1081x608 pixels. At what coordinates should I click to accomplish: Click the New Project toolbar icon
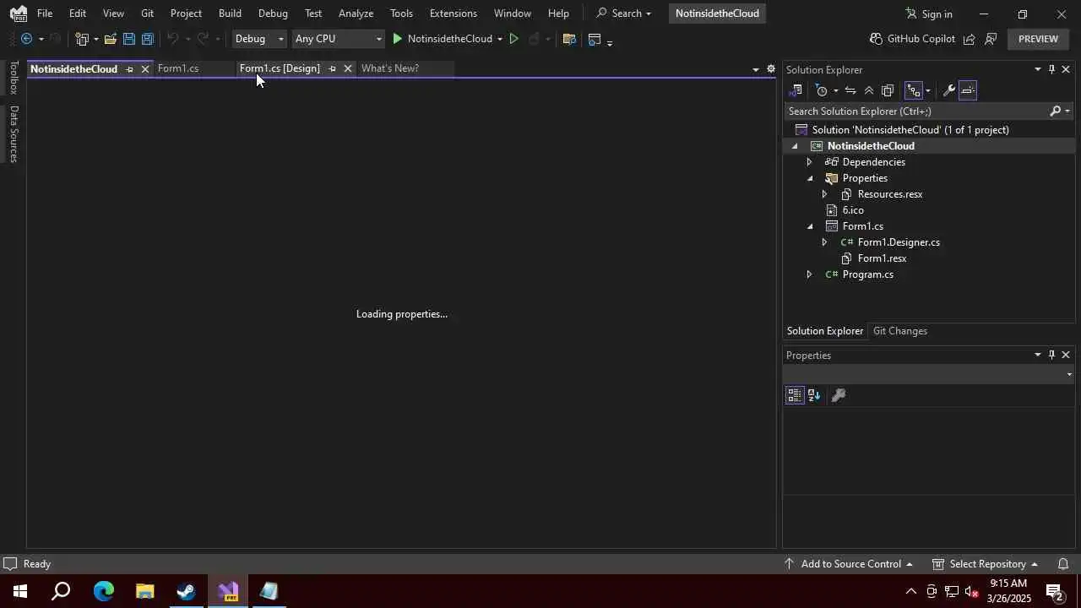(82, 39)
